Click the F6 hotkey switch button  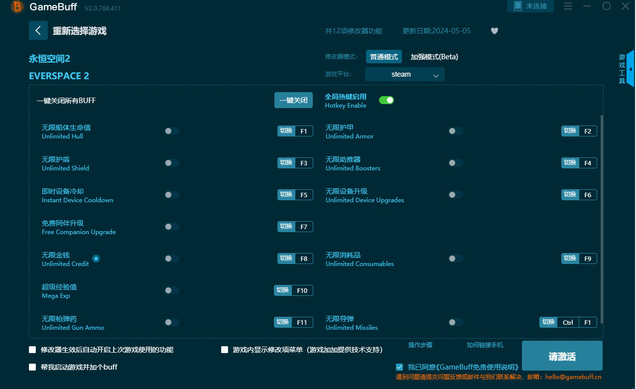(579, 195)
